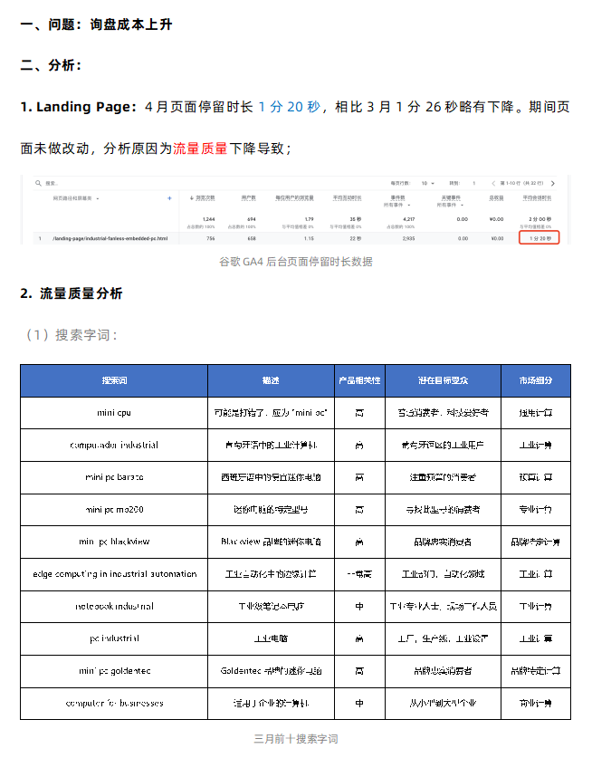Viewport: 592px width, 758px height.
Task: Select the 'edge computing in industrial automation' cell
Action: pyautogui.click(x=114, y=573)
